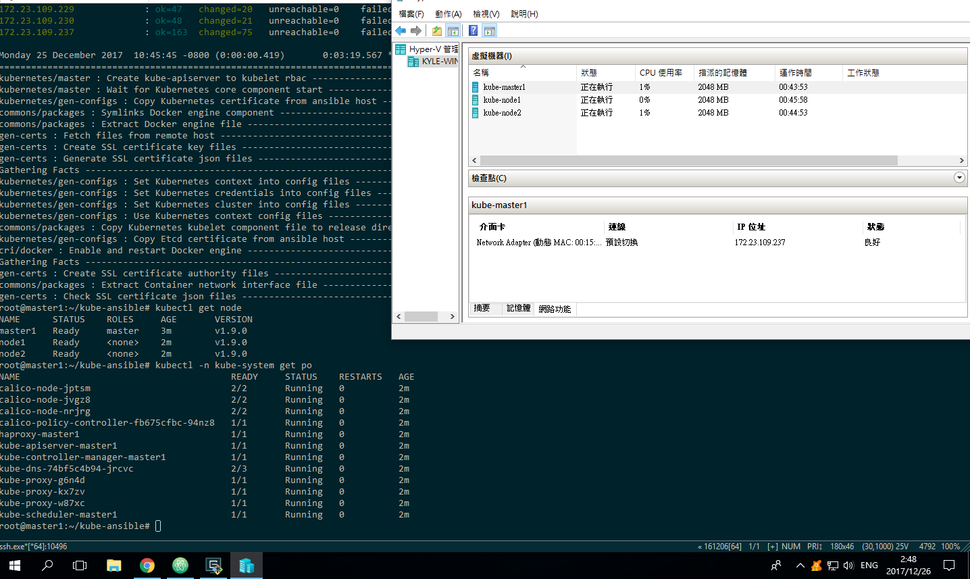The height and width of the screenshot is (579, 970).
Task: Click the 介面卡 column header in details
Action: (492, 227)
